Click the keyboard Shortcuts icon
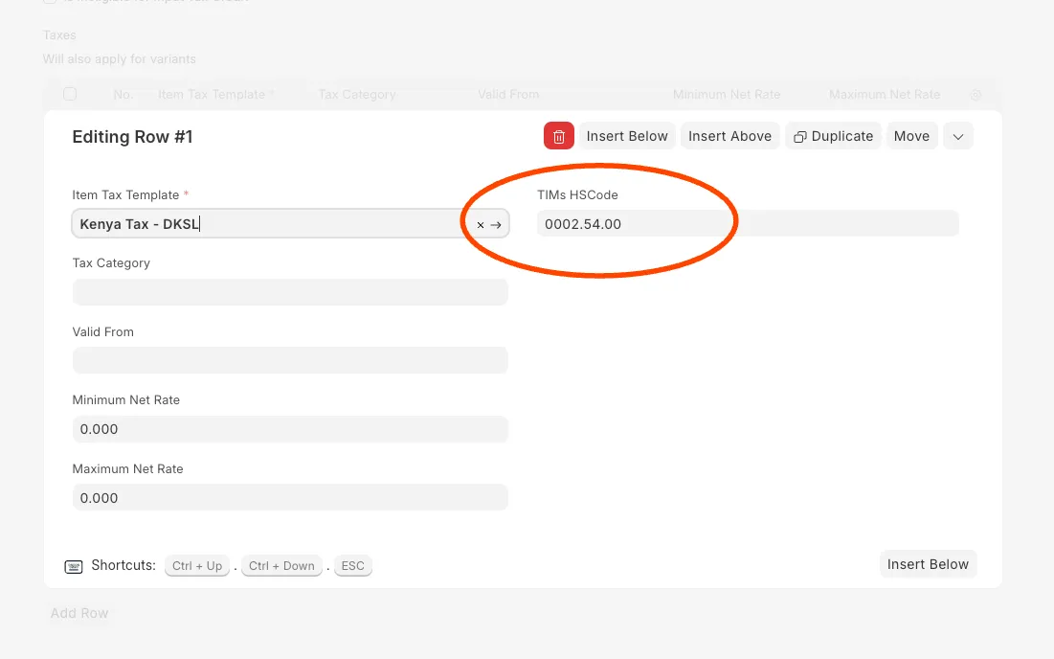 [74, 566]
